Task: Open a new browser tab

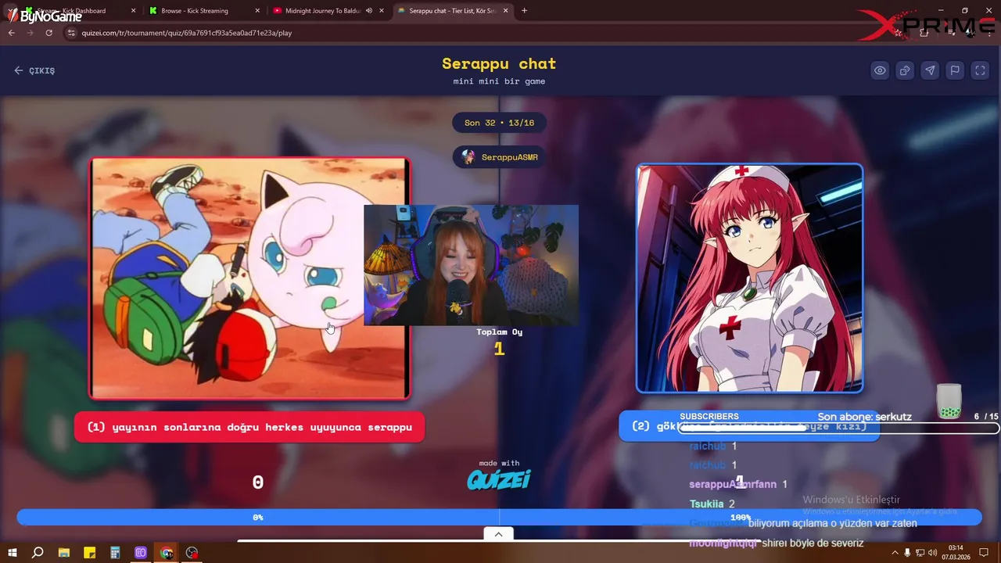Action: pos(524,11)
